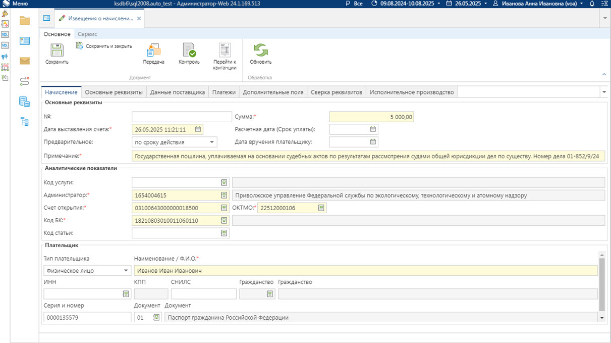Run the Контроль check from the ribbon
Image resolution: width=611 pixels, height=343 pixels.
tap(189, 50)
